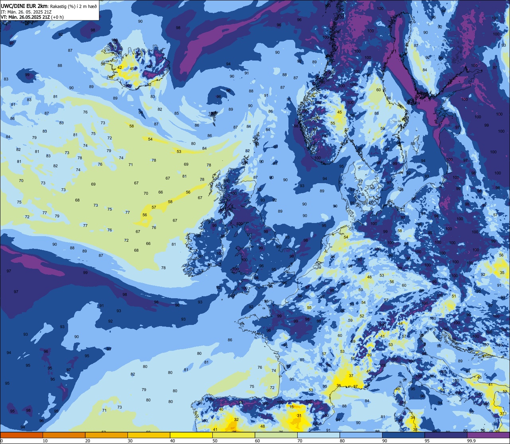Click the legend tick label '20'

click(x=88, y=441)
